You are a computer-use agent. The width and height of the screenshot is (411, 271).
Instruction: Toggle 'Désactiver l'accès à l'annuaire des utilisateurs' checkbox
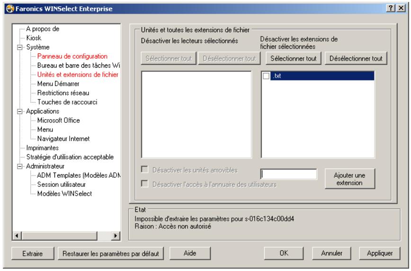pyautogui.click(x=144, y=184)
